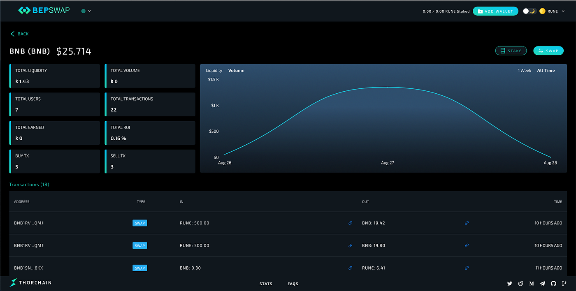
Task: Open IN link icon for RUNE 500.00 / BNB 19.42 row
Action: click(350, 223)
